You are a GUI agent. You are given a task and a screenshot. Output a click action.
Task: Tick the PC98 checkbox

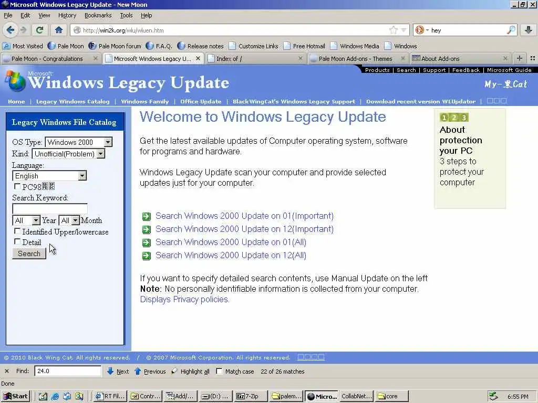17,186
